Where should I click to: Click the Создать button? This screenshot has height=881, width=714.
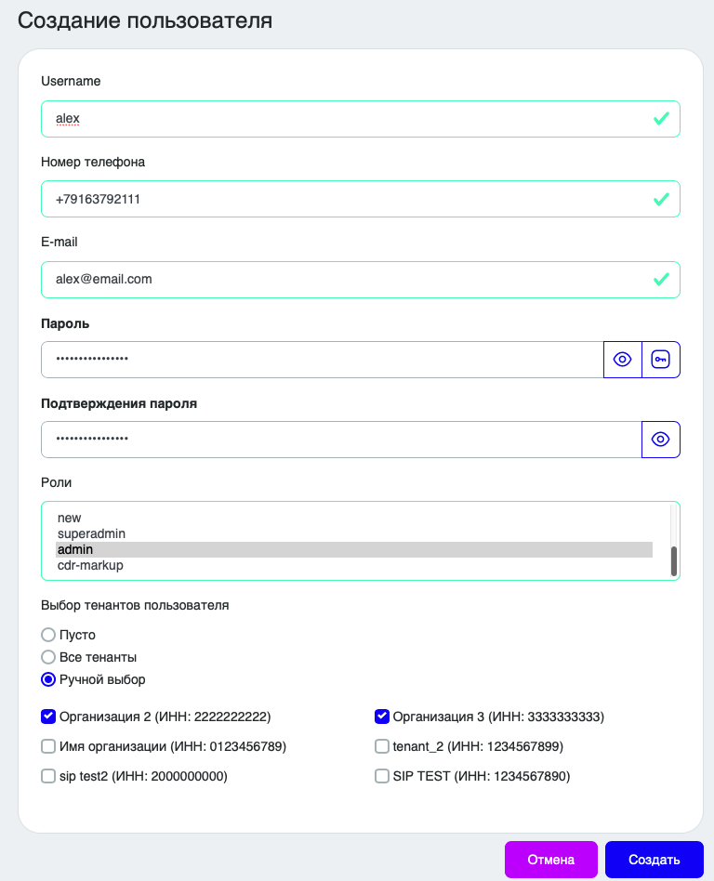tap(654, 860)
